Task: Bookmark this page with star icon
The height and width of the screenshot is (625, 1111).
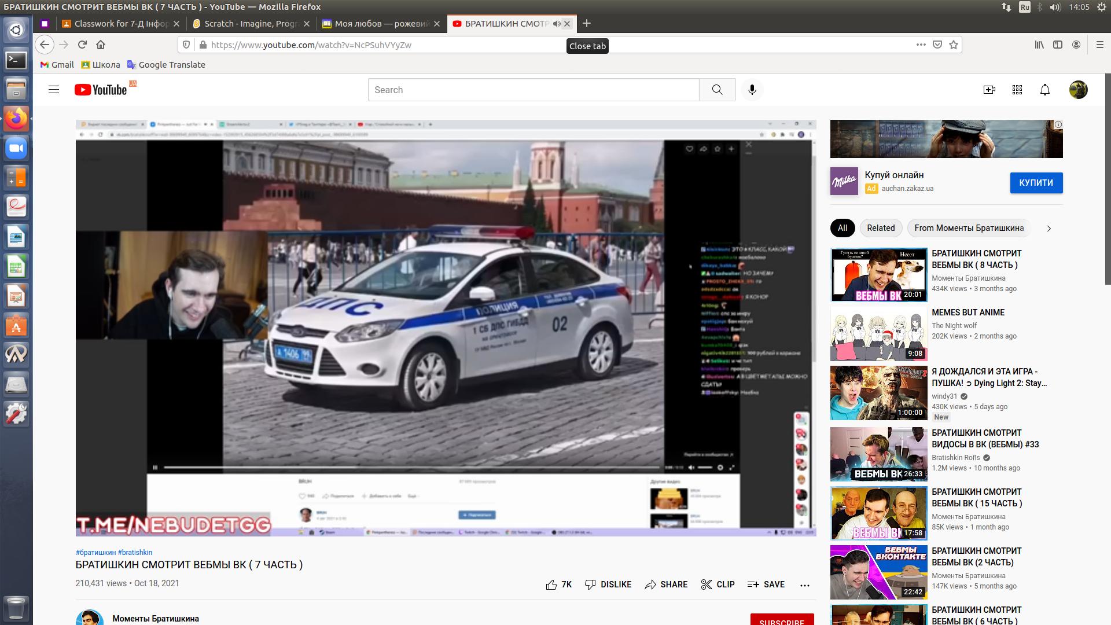Action: (954, 45)
